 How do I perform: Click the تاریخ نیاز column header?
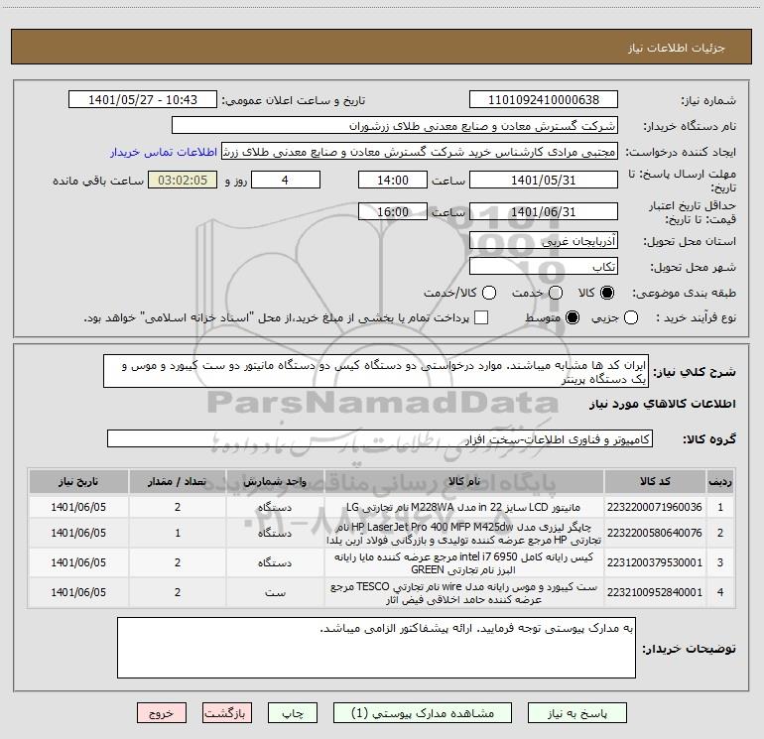78,481
